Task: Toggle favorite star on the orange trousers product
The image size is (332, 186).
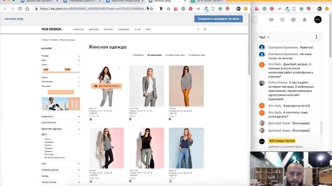Action: point(201,69)
